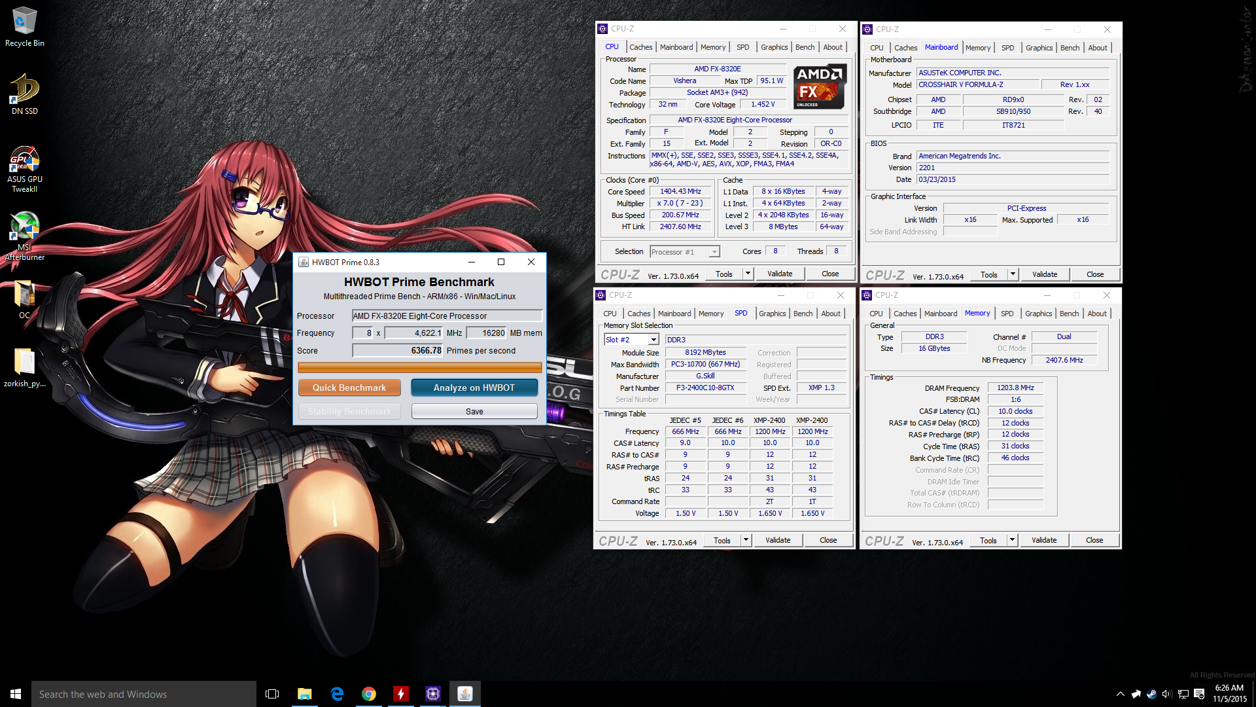Switch to Memory tab in CPU-Z SPD window
Screen dimensions: 1256x707
coord(710,314)
